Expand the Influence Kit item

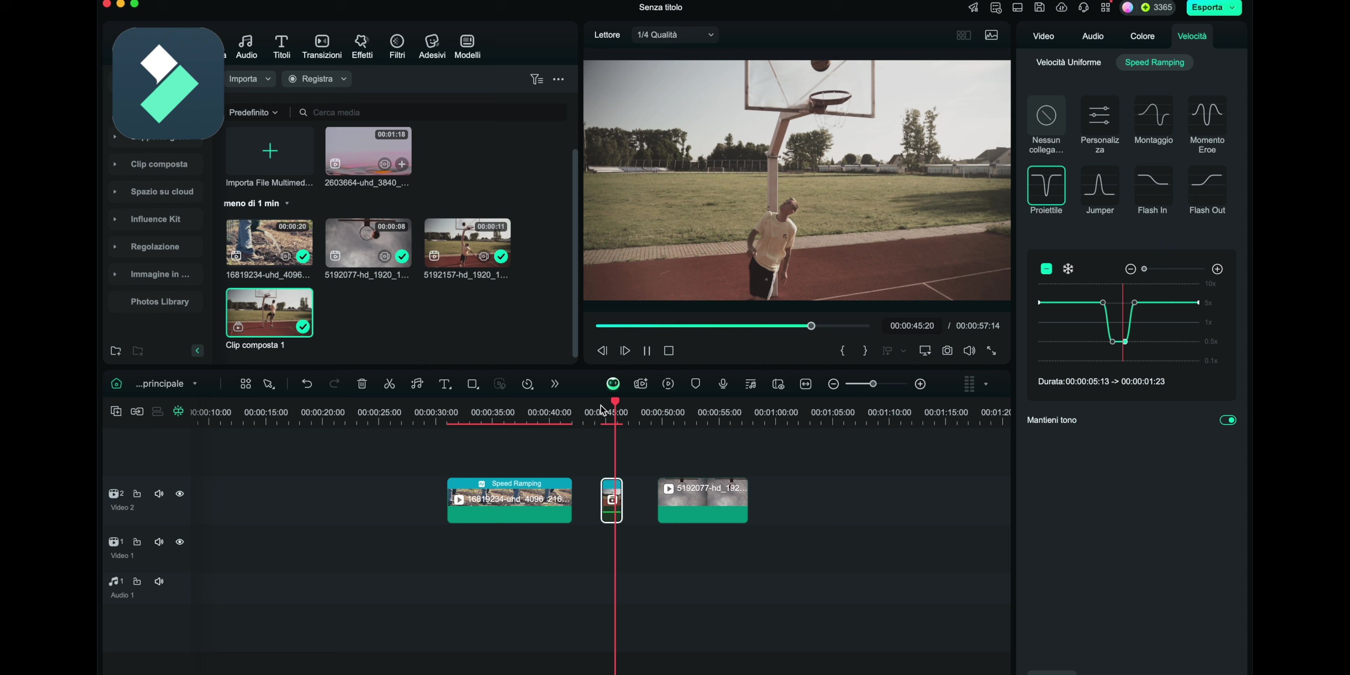tap(115, 219)
